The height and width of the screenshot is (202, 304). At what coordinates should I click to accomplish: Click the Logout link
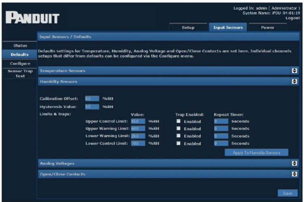(x=292, y=18)
